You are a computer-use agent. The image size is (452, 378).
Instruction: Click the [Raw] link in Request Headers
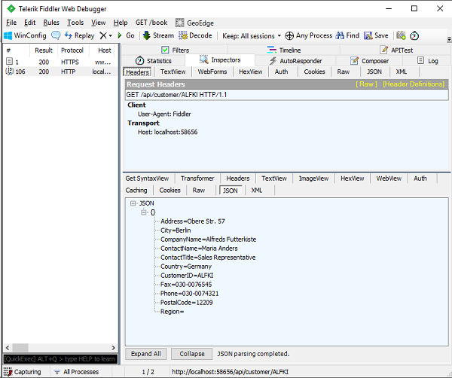point(366,84)
